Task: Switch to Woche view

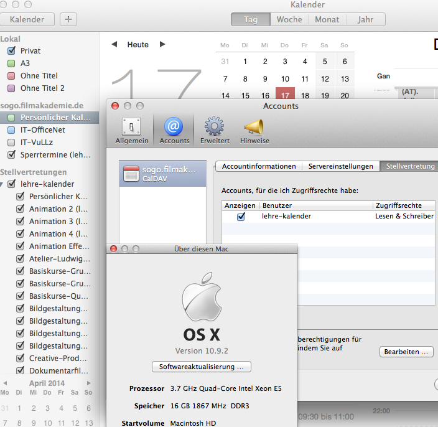Action: (x=289, y=19)
